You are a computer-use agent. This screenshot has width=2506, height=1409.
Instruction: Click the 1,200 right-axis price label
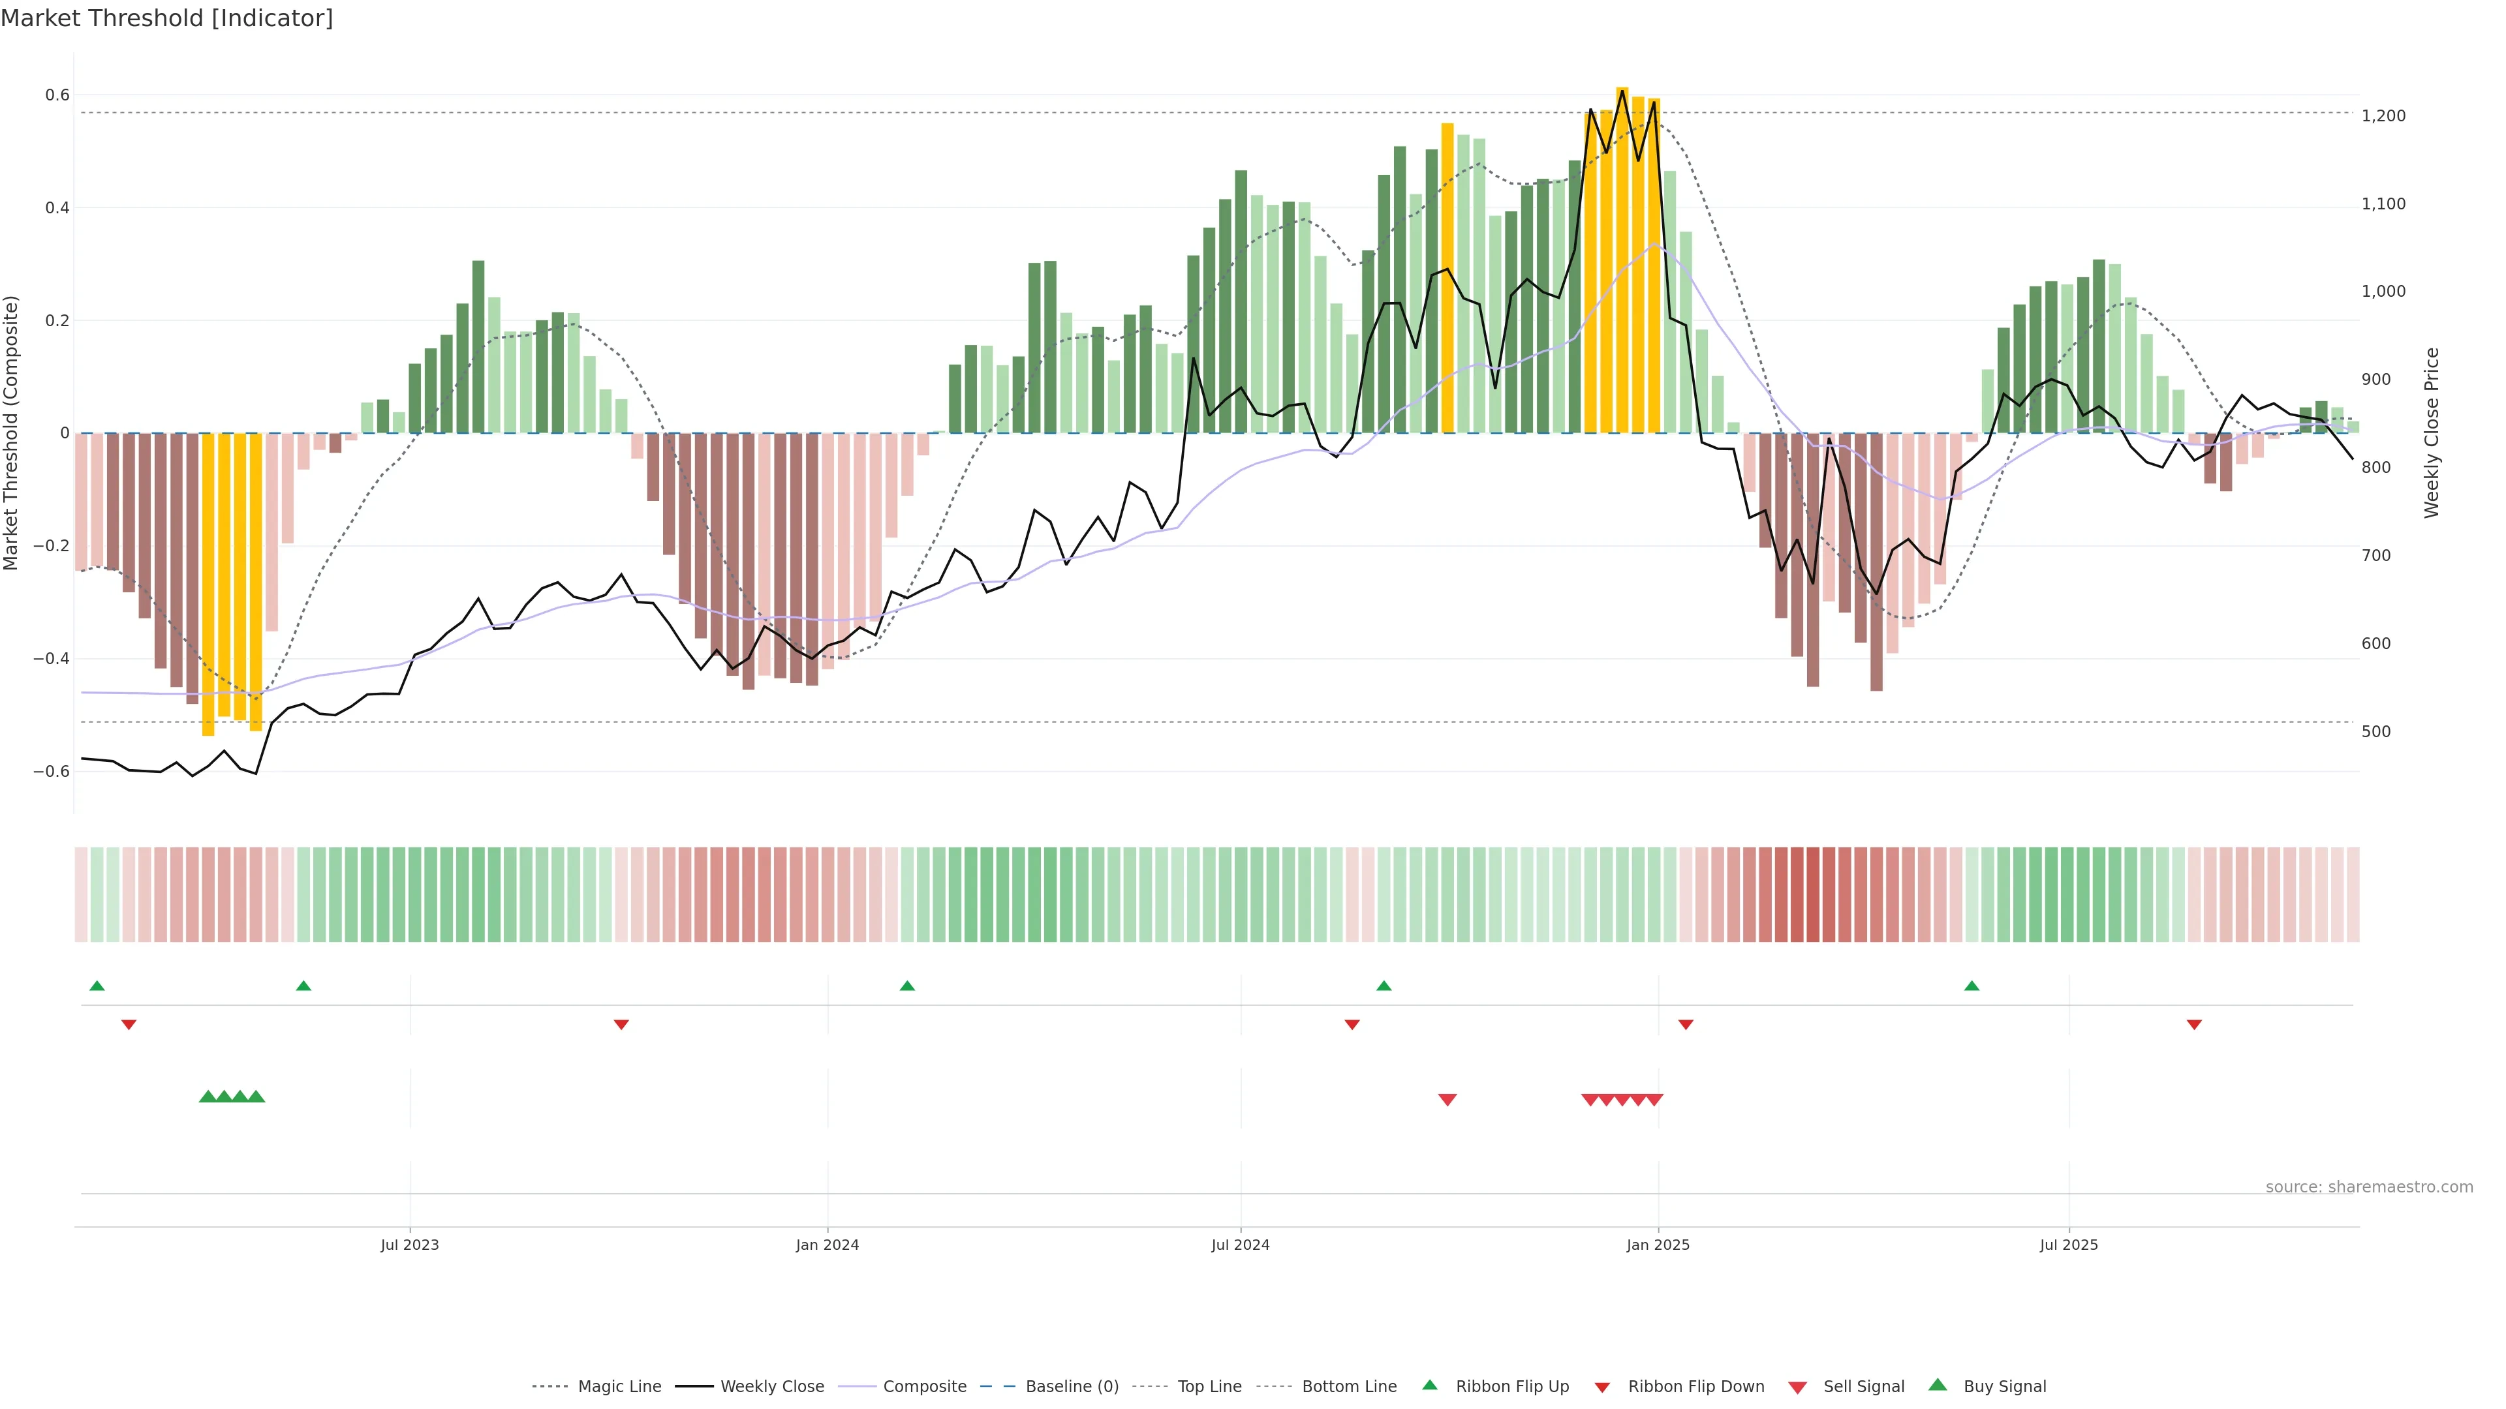pyautogui.click(x=2383, y=115)
